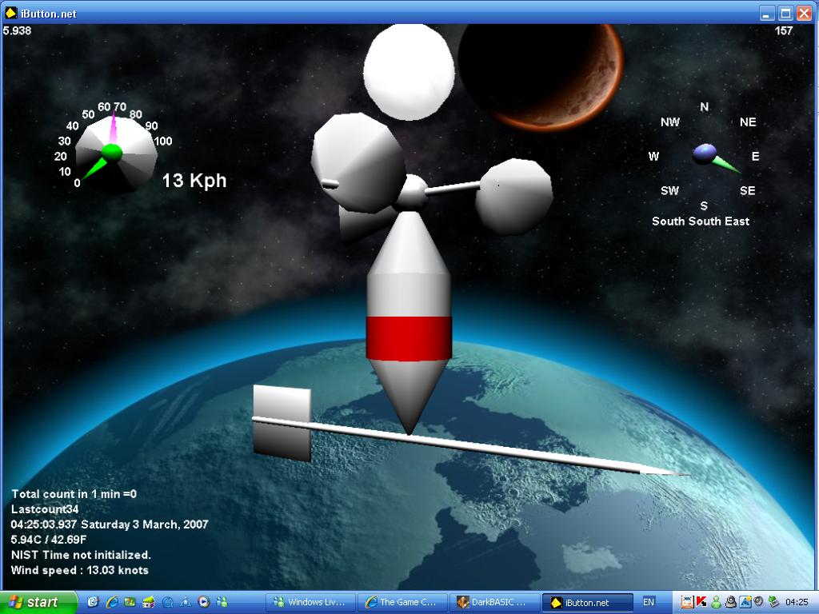
Task: Click the 5.938 value at top-left
Action: 17,31
